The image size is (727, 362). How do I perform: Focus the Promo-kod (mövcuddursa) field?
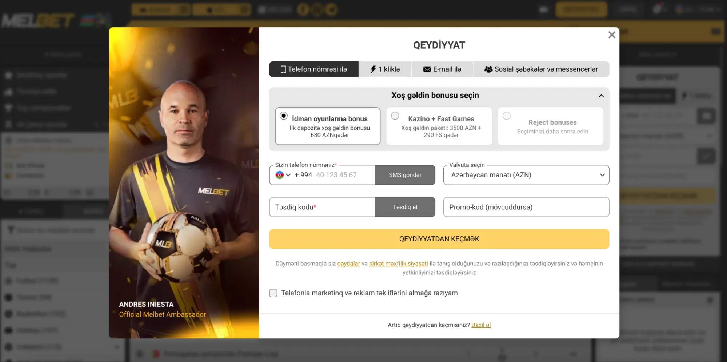point(526,207)
